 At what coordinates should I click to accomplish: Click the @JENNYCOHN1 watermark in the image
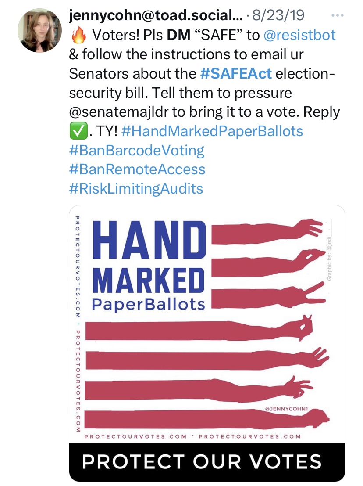tap(288, 409)
